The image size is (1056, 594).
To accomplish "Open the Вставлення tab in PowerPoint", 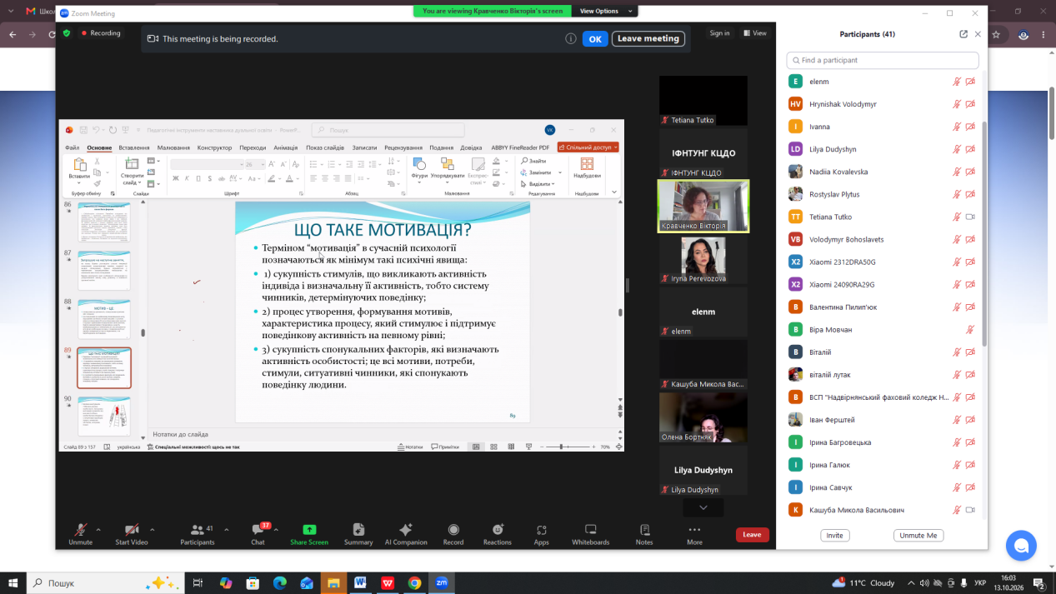I will point(133,147).
